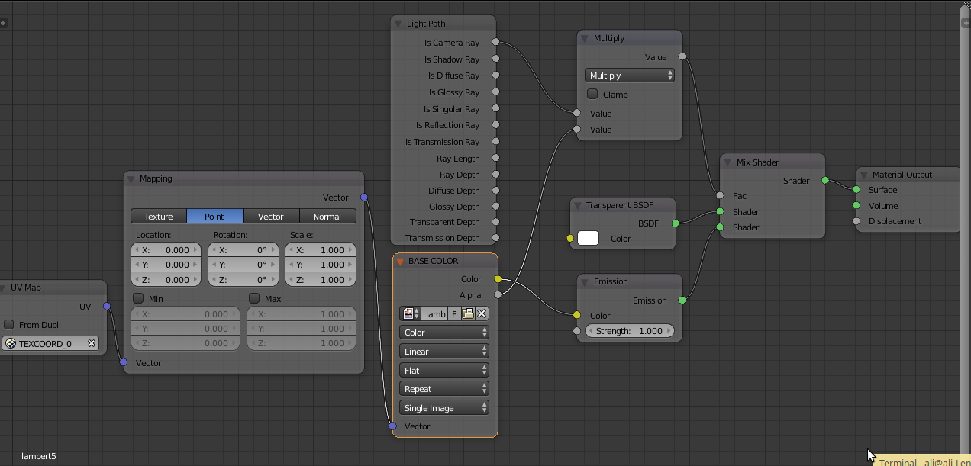Click the Scale X value field
This screenshot has width=971, height=466.
click(321, 249)
